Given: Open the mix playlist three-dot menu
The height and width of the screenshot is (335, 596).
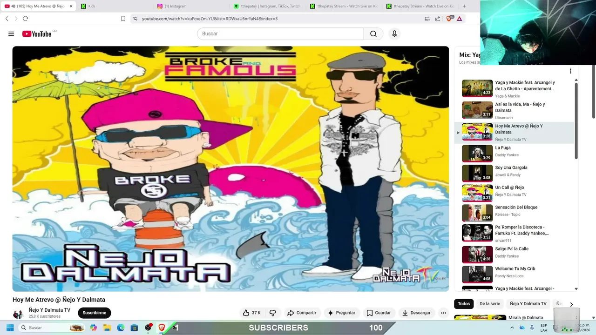Looking at the screenshot, I should (570, 71).
